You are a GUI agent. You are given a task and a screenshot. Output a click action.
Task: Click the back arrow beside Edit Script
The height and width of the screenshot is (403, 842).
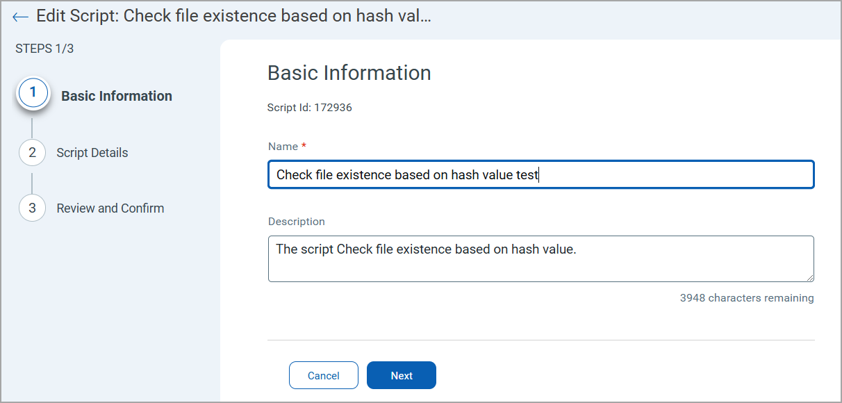point(20,17)
